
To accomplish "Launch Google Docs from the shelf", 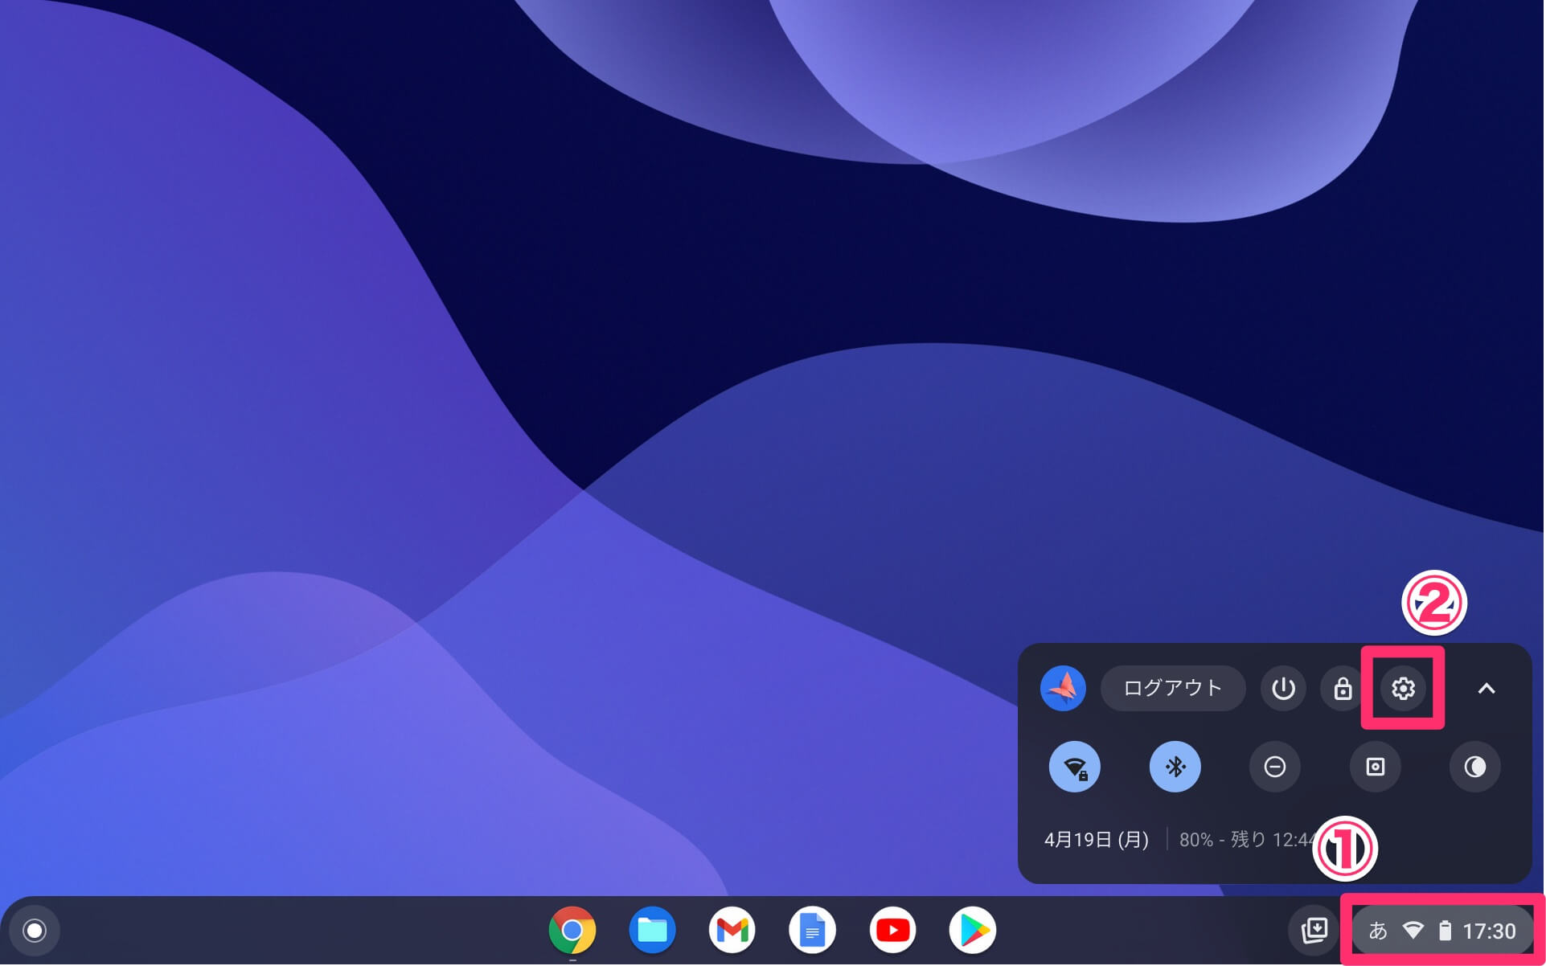I will [812, 931].
